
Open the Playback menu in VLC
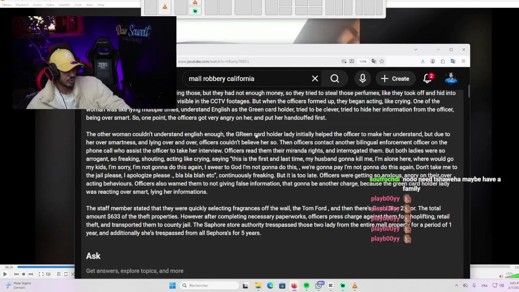point(22,5)
